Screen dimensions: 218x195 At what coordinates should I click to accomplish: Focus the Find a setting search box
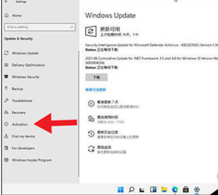point(40,27)
